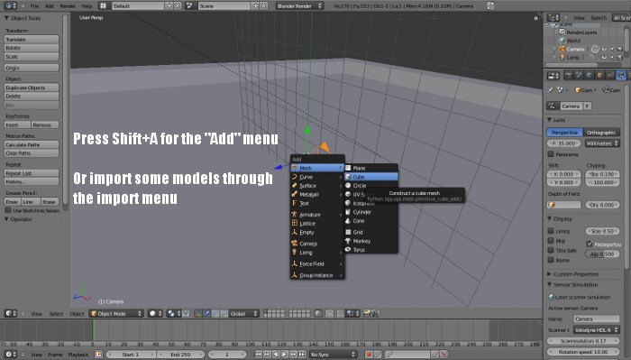The width and height of the screenshot is (631, 360).
Task: Select the Orthographic lens type
Action: pyautogui.click(x=601, y=133)
